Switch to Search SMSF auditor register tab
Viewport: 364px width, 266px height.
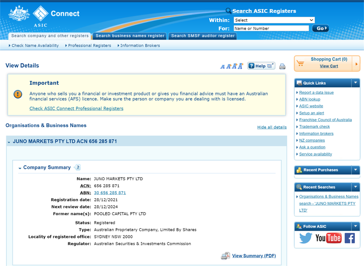(x=202, y=36)
